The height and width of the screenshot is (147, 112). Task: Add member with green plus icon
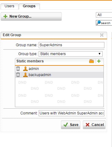[x=99, y=61]
